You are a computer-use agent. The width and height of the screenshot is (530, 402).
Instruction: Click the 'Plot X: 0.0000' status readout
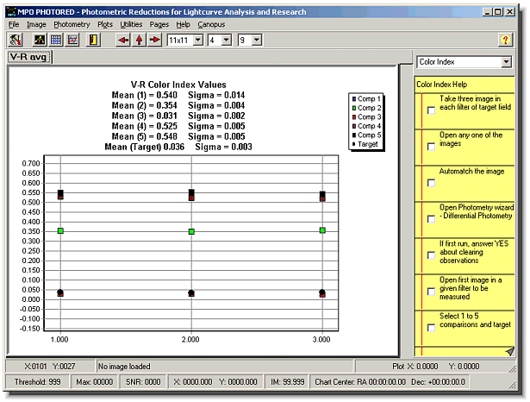coord(415,367)
